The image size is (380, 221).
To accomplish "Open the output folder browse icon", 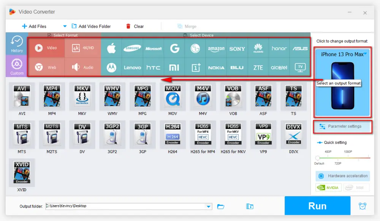I will pyautogui.click(x=221, y=207).
